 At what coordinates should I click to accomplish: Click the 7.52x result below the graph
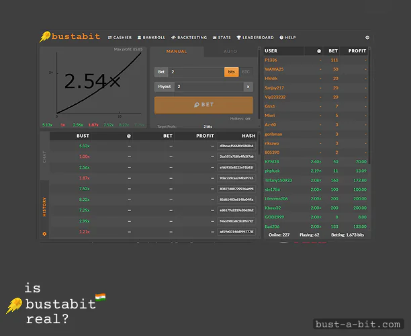click(109, 125)
